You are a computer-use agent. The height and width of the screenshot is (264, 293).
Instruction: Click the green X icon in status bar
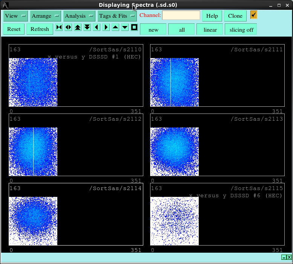(x=289, y=257)
